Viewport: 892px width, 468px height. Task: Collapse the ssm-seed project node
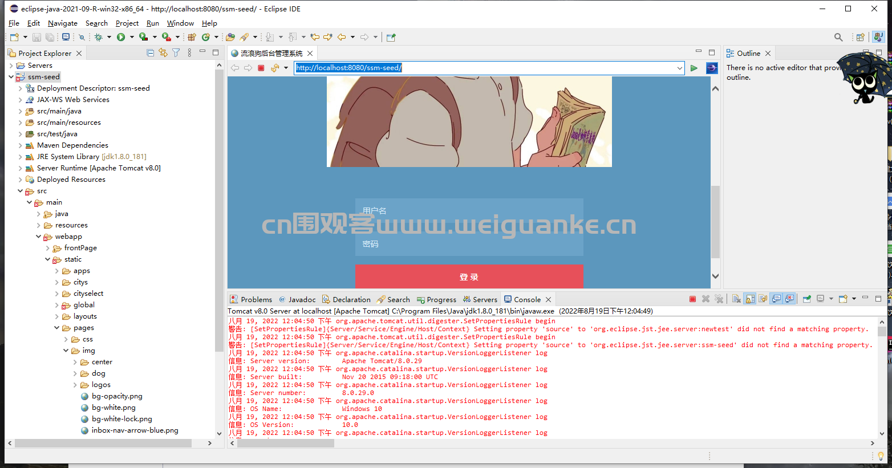tap(11, 77)
